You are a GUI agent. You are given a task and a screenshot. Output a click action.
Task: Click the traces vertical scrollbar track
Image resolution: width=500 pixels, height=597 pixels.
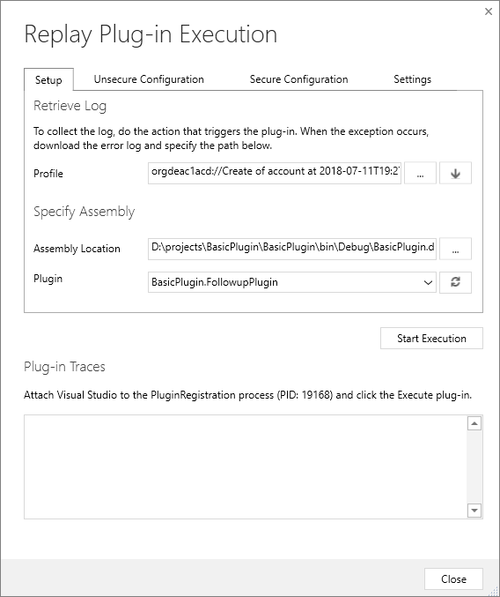pos(474,466)
